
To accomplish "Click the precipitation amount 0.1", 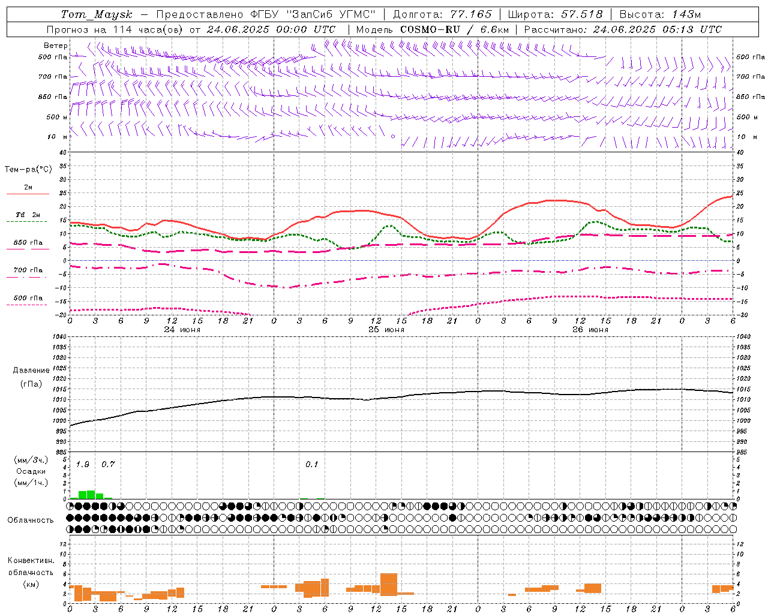I will [x=312, y=465].
